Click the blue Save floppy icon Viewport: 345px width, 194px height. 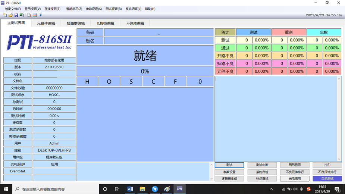(x=16, y=15)
